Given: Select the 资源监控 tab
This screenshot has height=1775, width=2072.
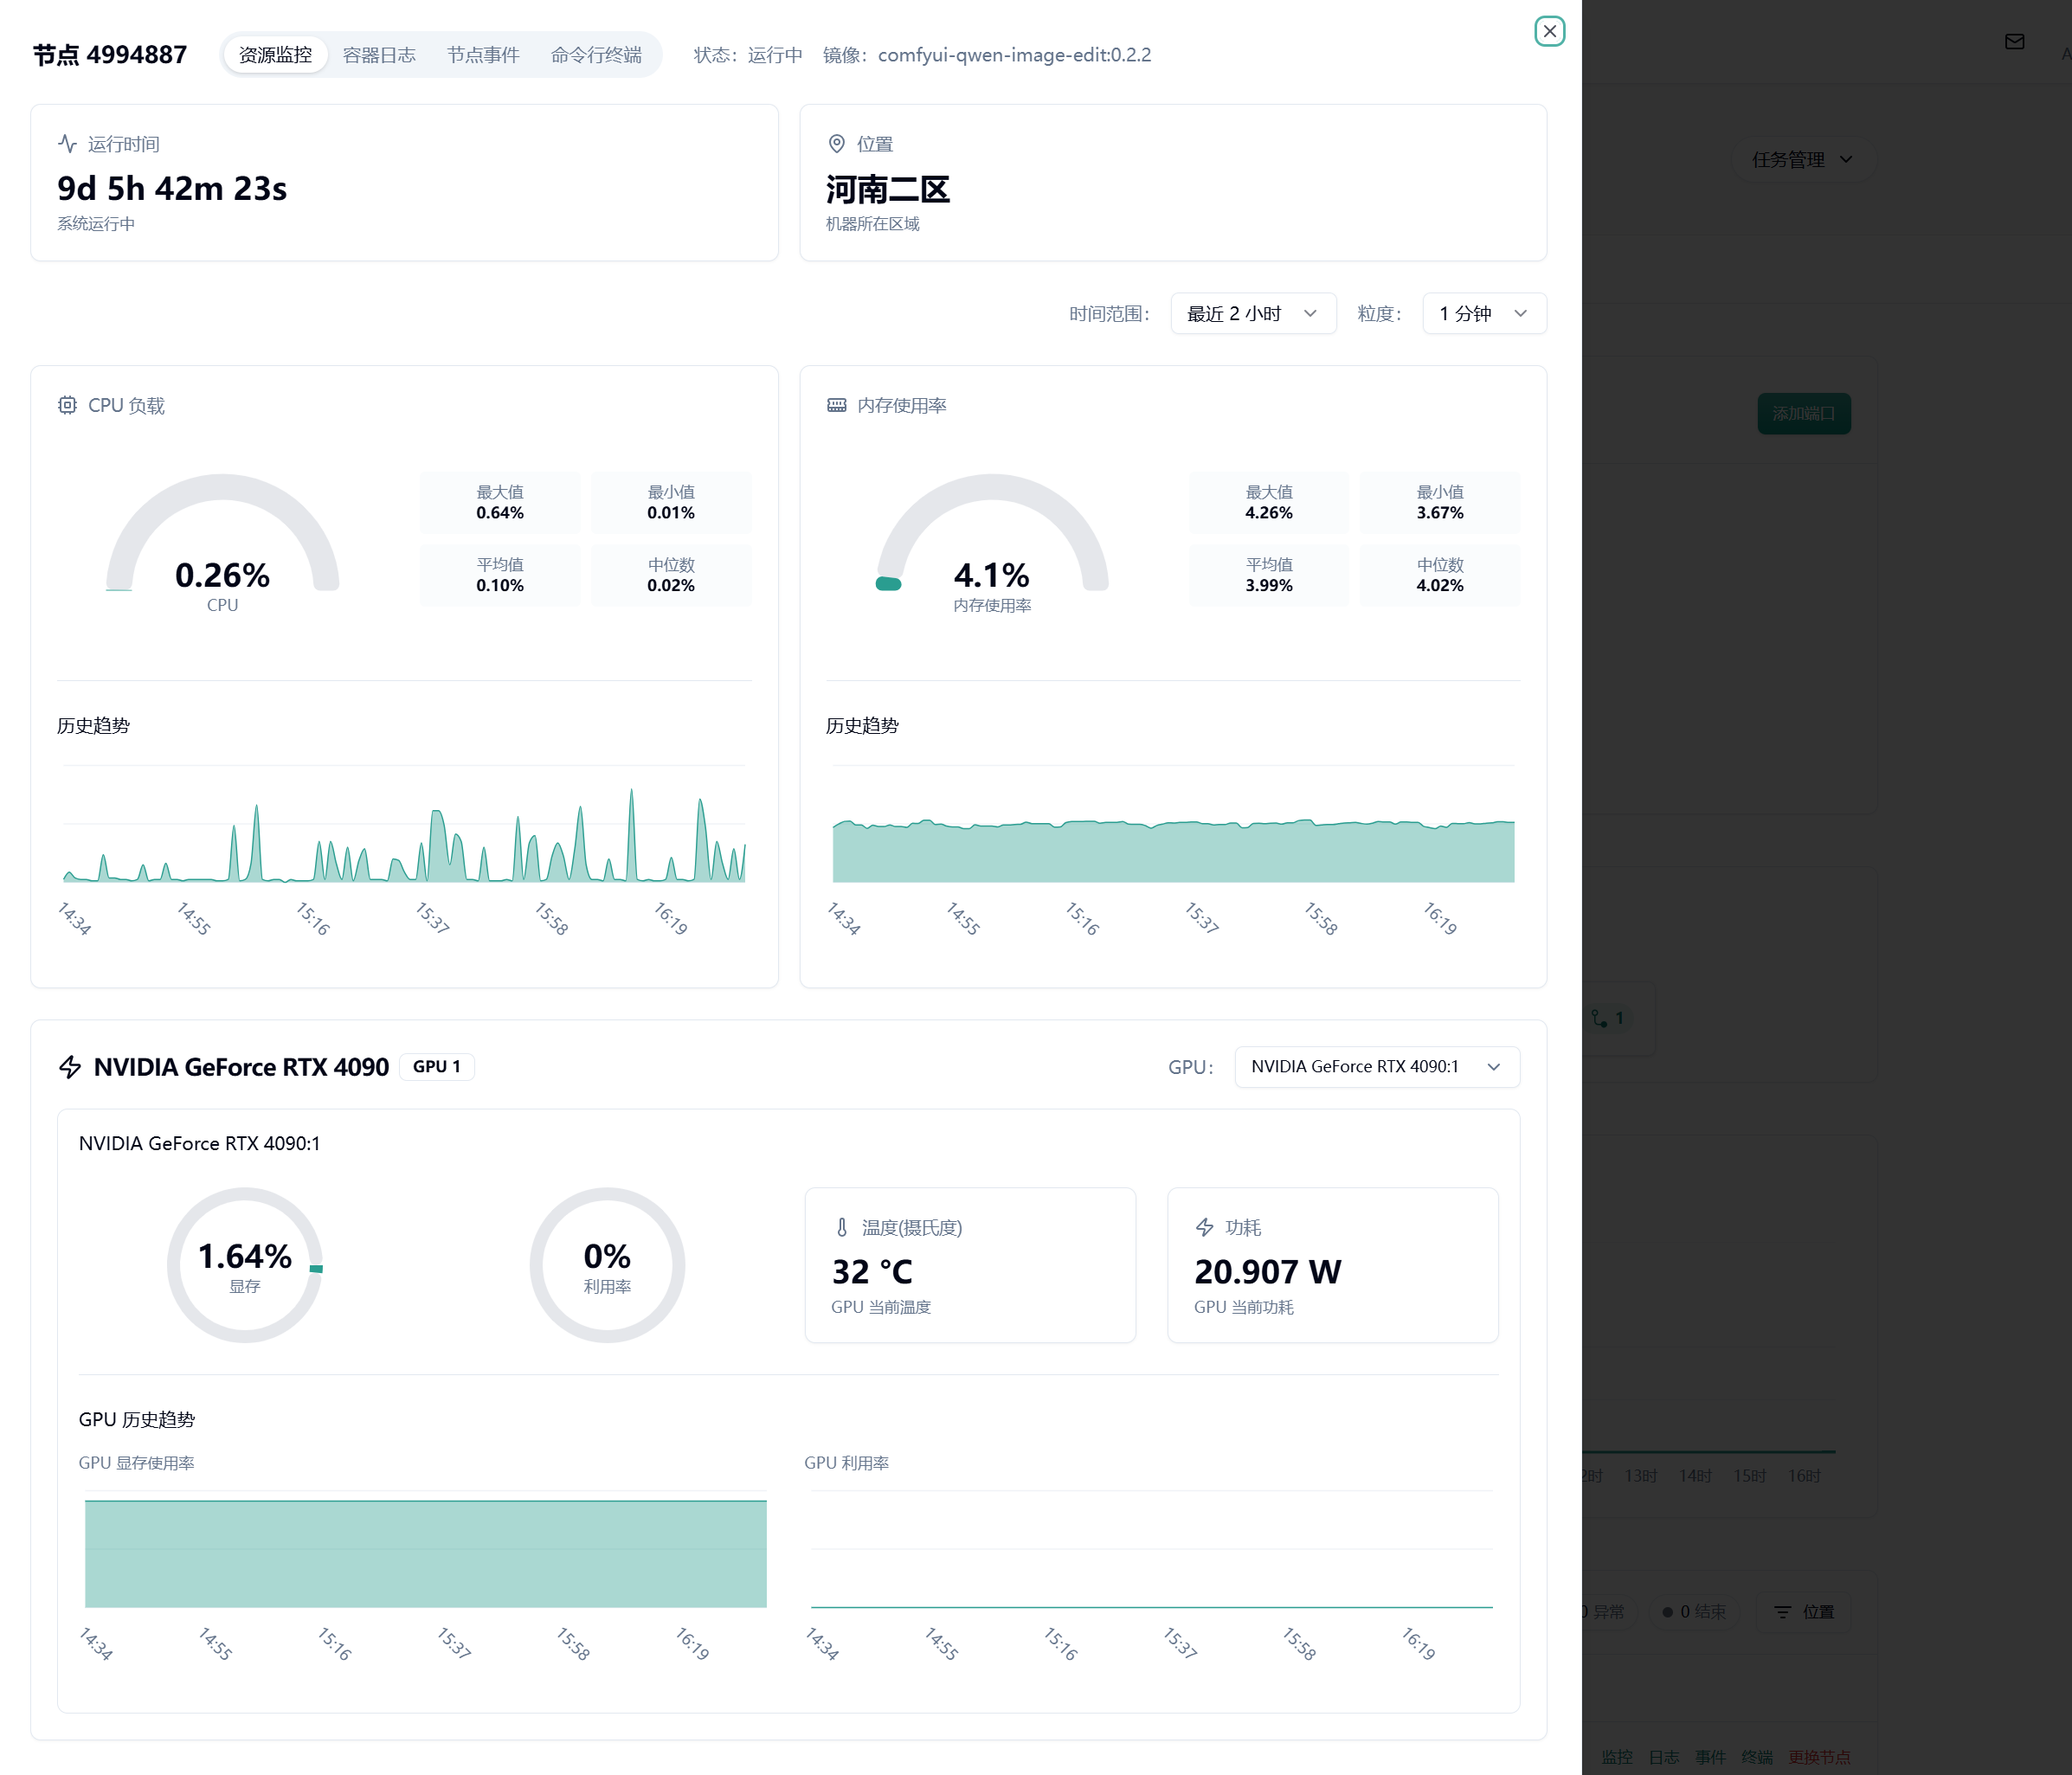Looking at the screenshot, I should click(275, 55).
